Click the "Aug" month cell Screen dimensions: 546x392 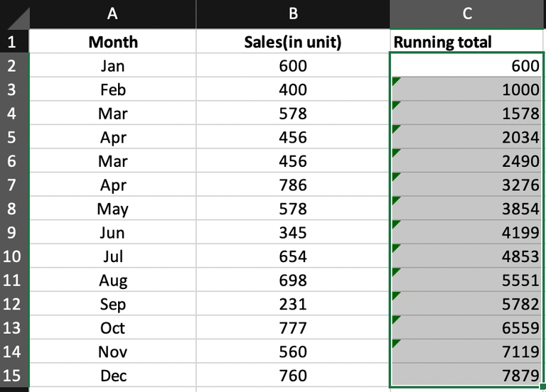click(112, 280)
